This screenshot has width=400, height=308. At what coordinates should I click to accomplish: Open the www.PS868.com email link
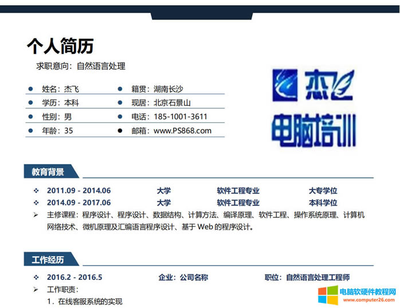pos(182,131)
